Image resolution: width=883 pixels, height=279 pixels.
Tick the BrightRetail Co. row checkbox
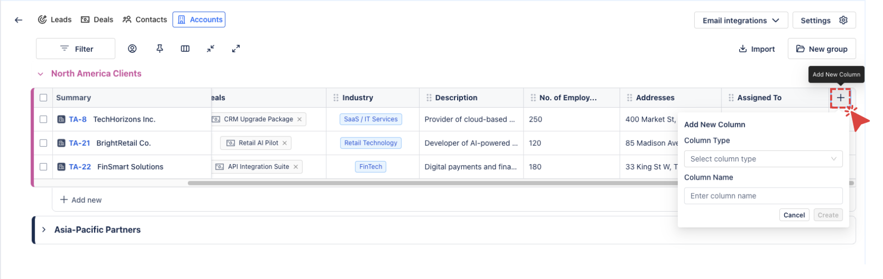[x=43, y=143]
